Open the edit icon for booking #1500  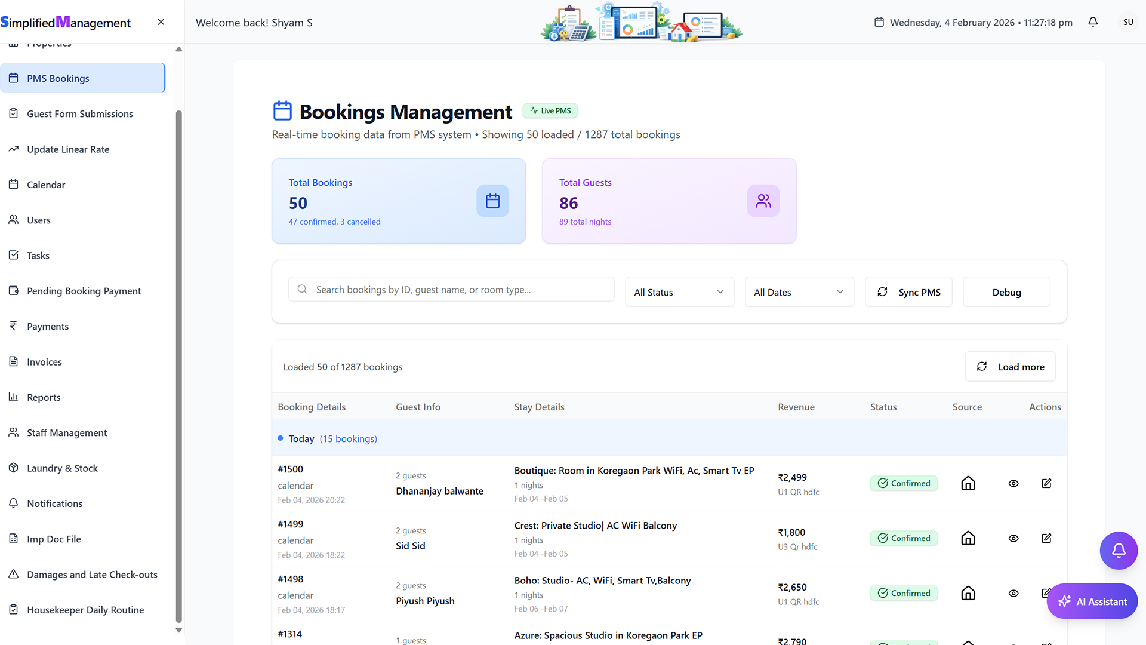pyautogui.click(x=1046, y=483)
